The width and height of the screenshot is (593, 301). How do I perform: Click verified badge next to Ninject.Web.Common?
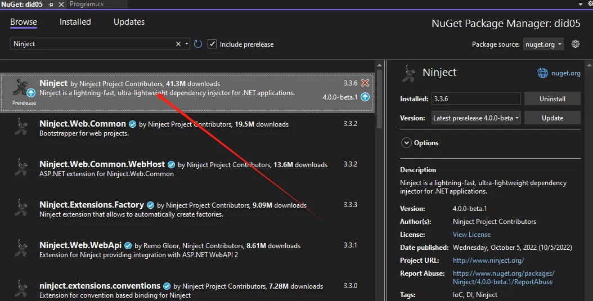(x=132, y=124)
